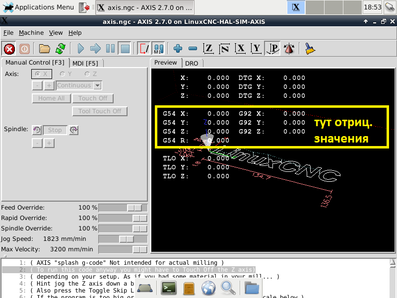Adjust the Spindle Override slider
The height and width of the screenshot is (298, 397).
click(x=123, y=228)
